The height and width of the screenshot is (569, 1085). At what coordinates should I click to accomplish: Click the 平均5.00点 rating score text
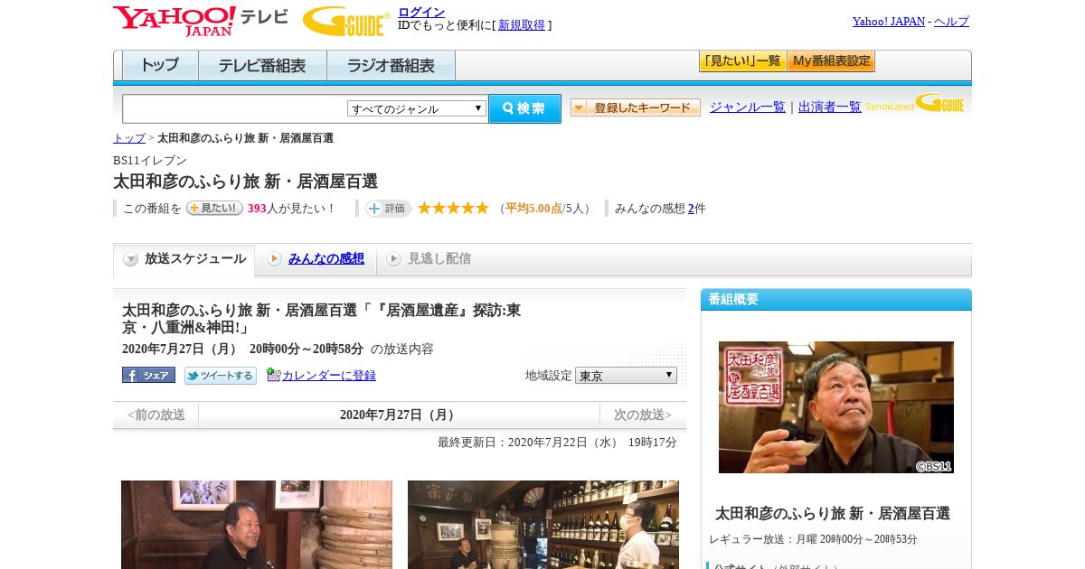click(533, 209)
